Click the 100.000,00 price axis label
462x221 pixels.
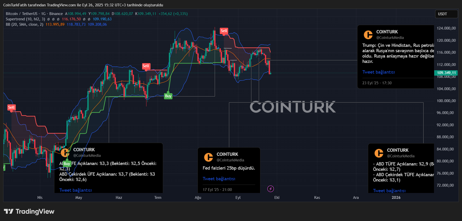coord(446,101)
